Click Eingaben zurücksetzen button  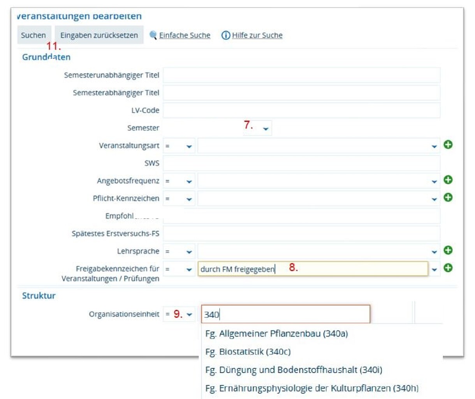pos(99,35)
